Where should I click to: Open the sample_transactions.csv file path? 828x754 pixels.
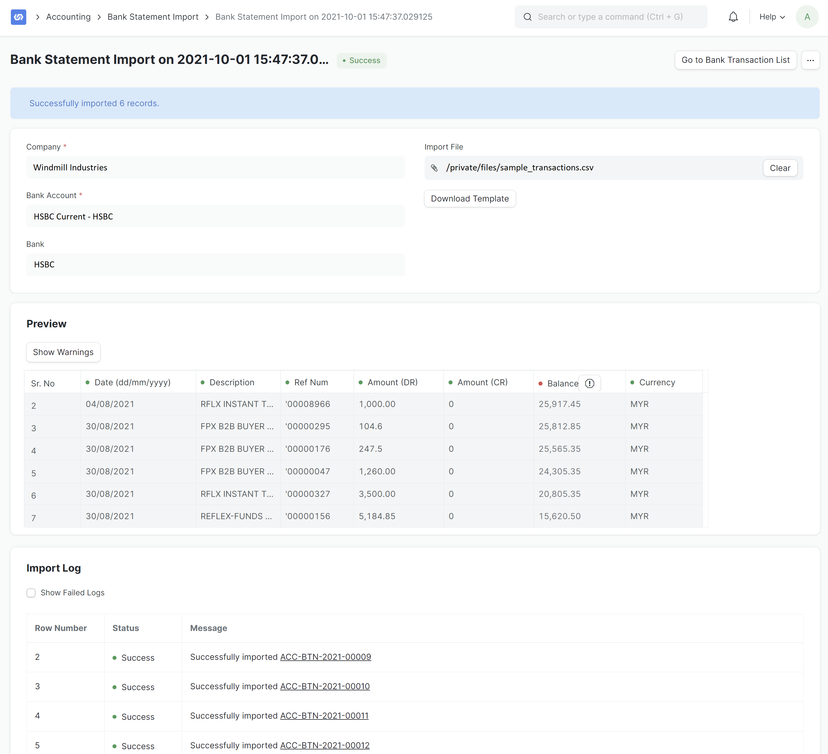[520, 168]
